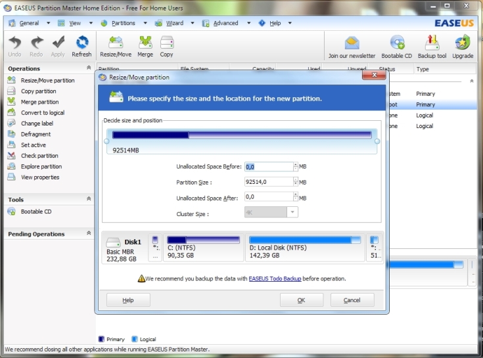The width and height of the screenshot is (483, 358).
Task: Click the Unallocated Space Before field
Action: [x=269, y=167]
